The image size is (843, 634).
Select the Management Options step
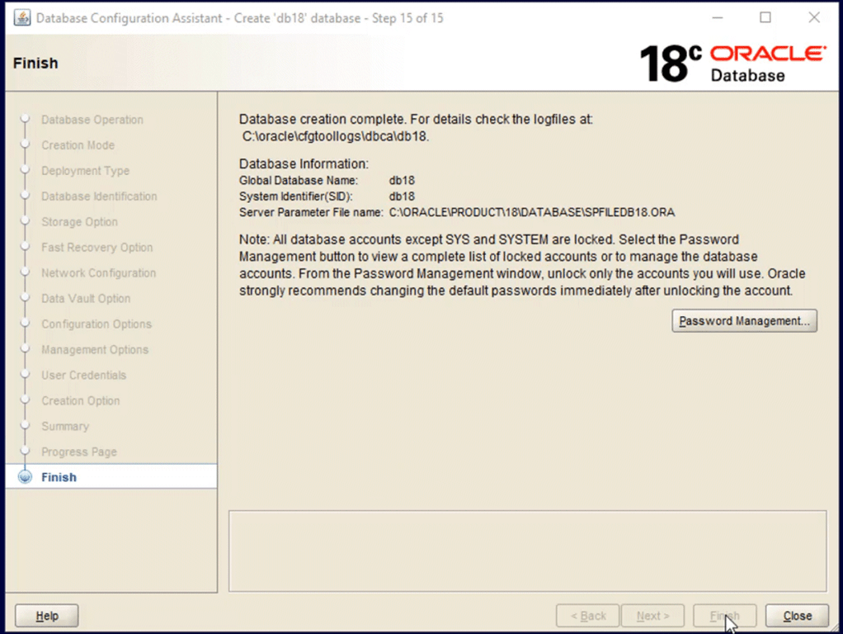pyautogui.click(x=95, y=350)
